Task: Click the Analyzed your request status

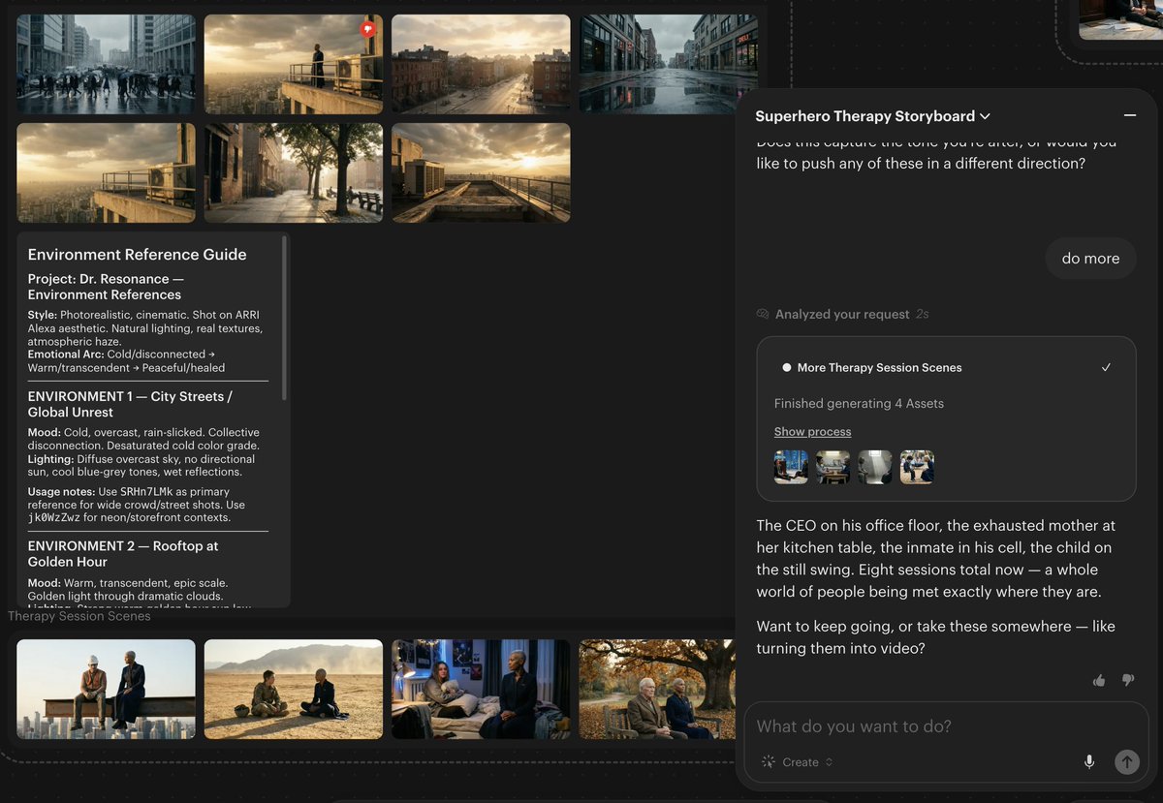Action: pyautogui.click(x=842, y=314)
